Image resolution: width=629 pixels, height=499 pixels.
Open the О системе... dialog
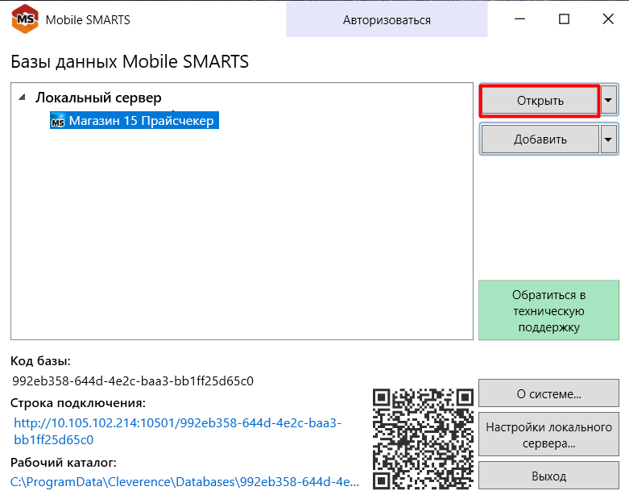pyautogui.click(x=548, y=393)
